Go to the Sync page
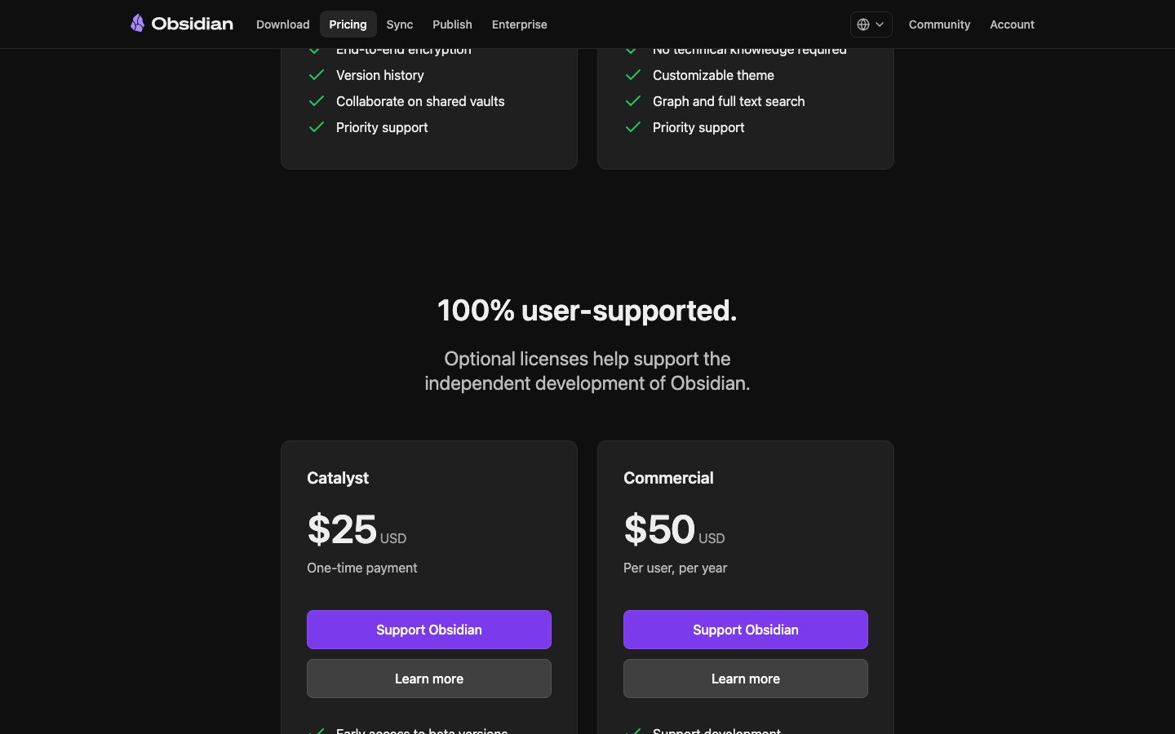 (399, 24)
